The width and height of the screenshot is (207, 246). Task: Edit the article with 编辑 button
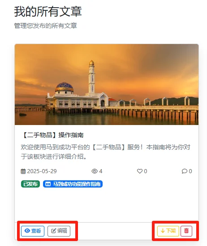(59, 231)
